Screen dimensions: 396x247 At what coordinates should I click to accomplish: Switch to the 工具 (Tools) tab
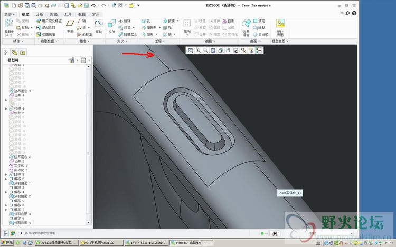[68, 14]
